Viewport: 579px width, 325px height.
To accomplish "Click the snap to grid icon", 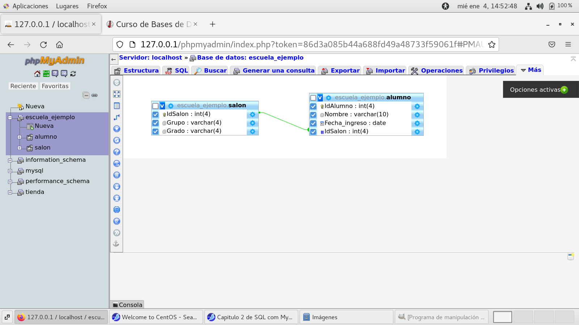I will pyautogui.click(x=117, y=175).
